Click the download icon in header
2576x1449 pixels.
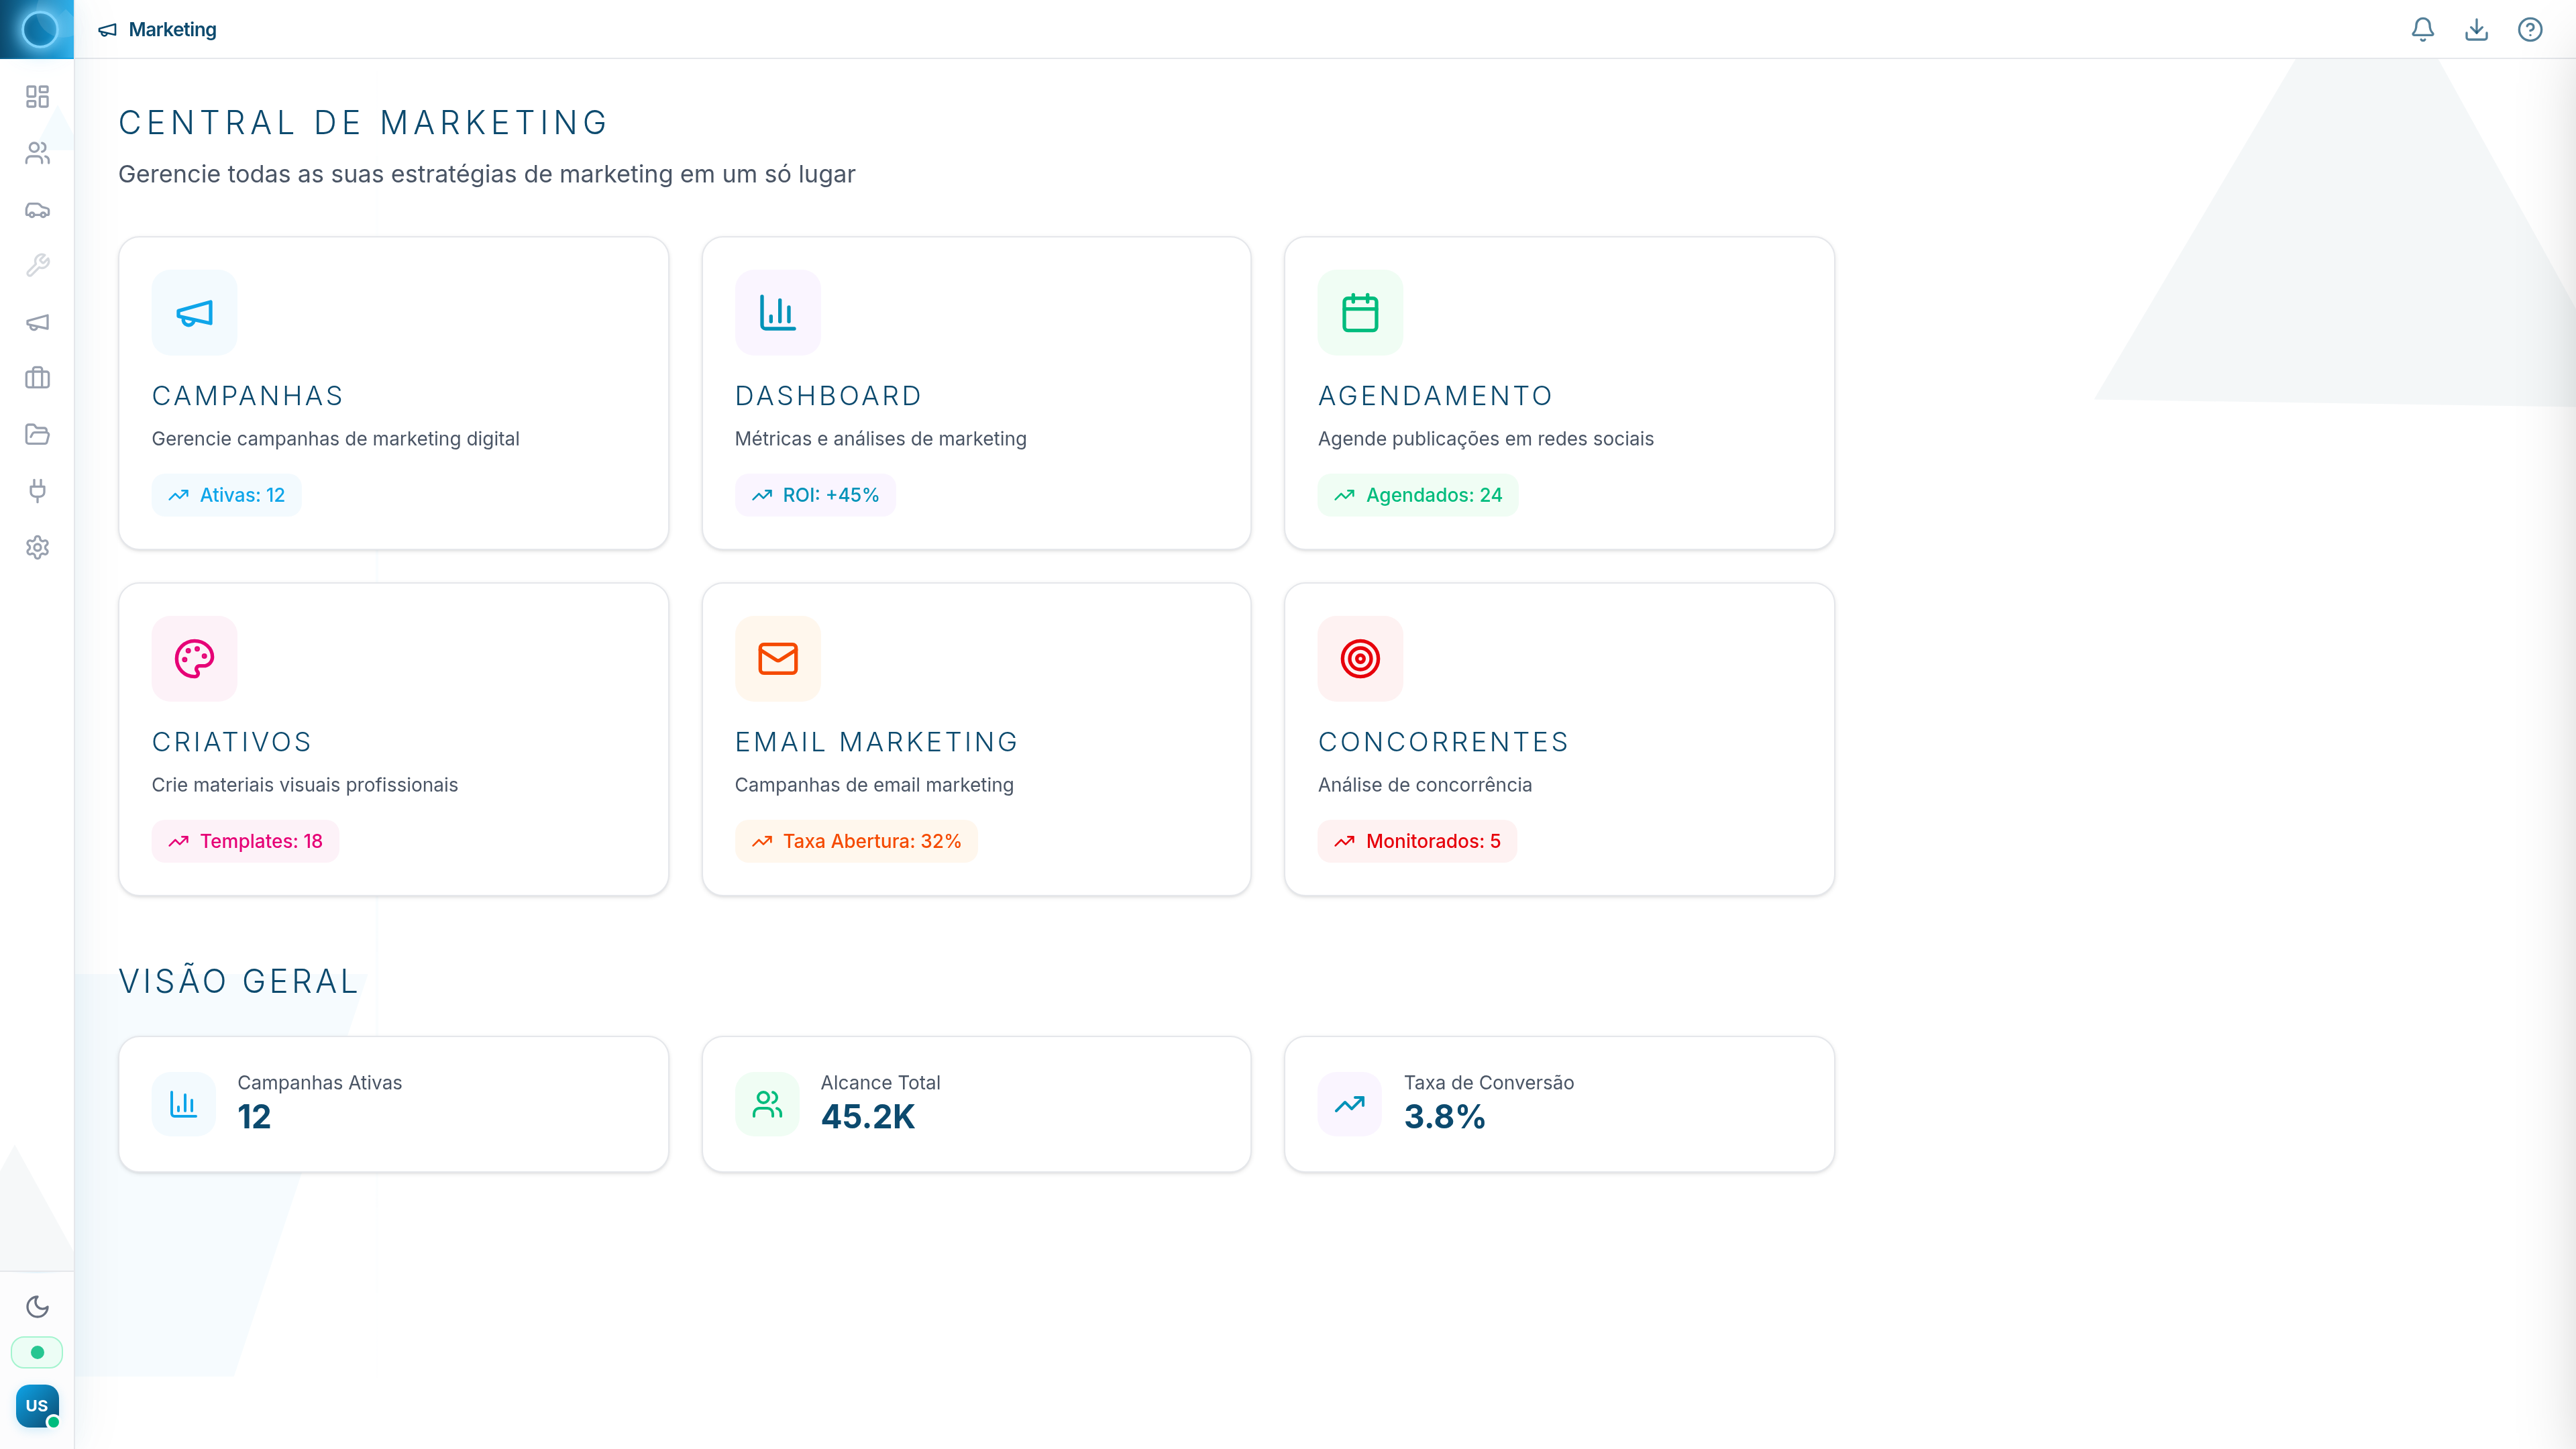[x=2476, y=29]
